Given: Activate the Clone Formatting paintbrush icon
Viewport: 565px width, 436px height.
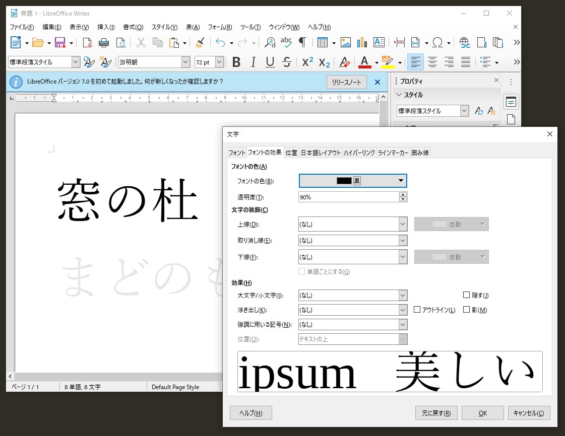Looking at the screenshot, I should [199, 42].
